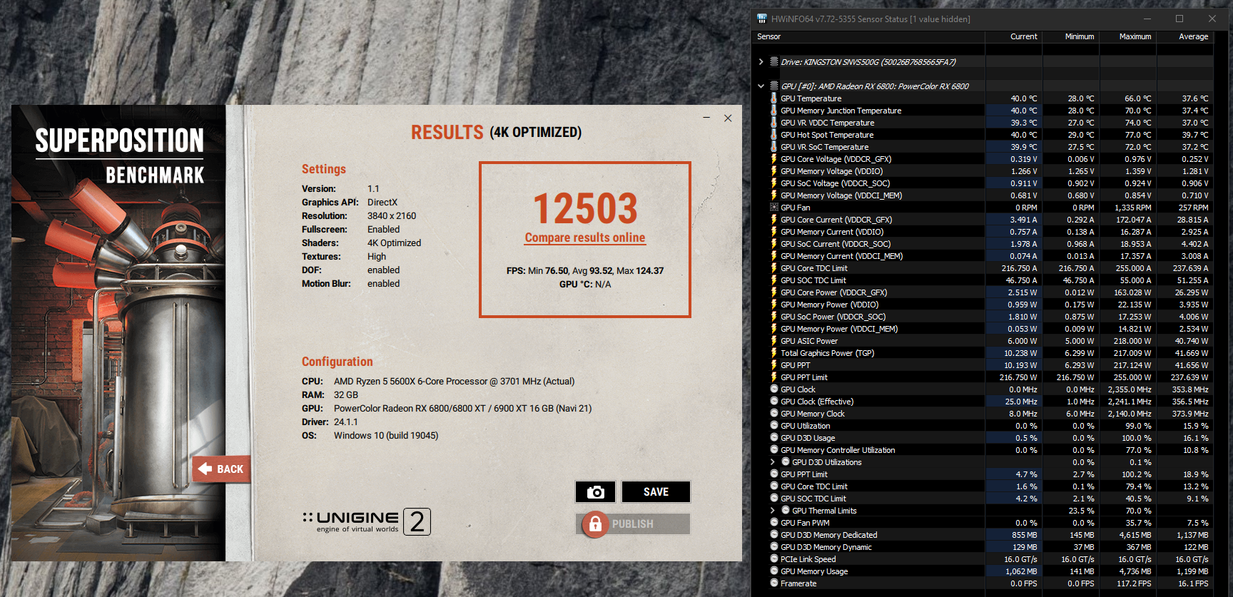
Task: Click the locked PUBLISH button
Action: (633, 524)
